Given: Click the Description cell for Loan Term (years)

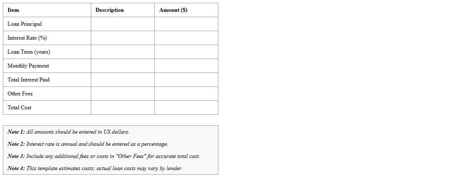Looking at the screenshot, I should [122, 52].
